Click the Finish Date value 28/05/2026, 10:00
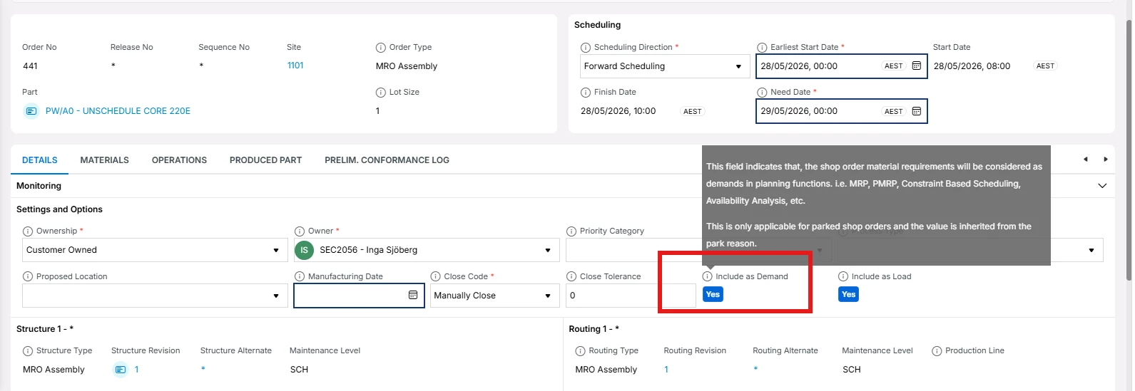1135x391 pixels. point(618,111)
